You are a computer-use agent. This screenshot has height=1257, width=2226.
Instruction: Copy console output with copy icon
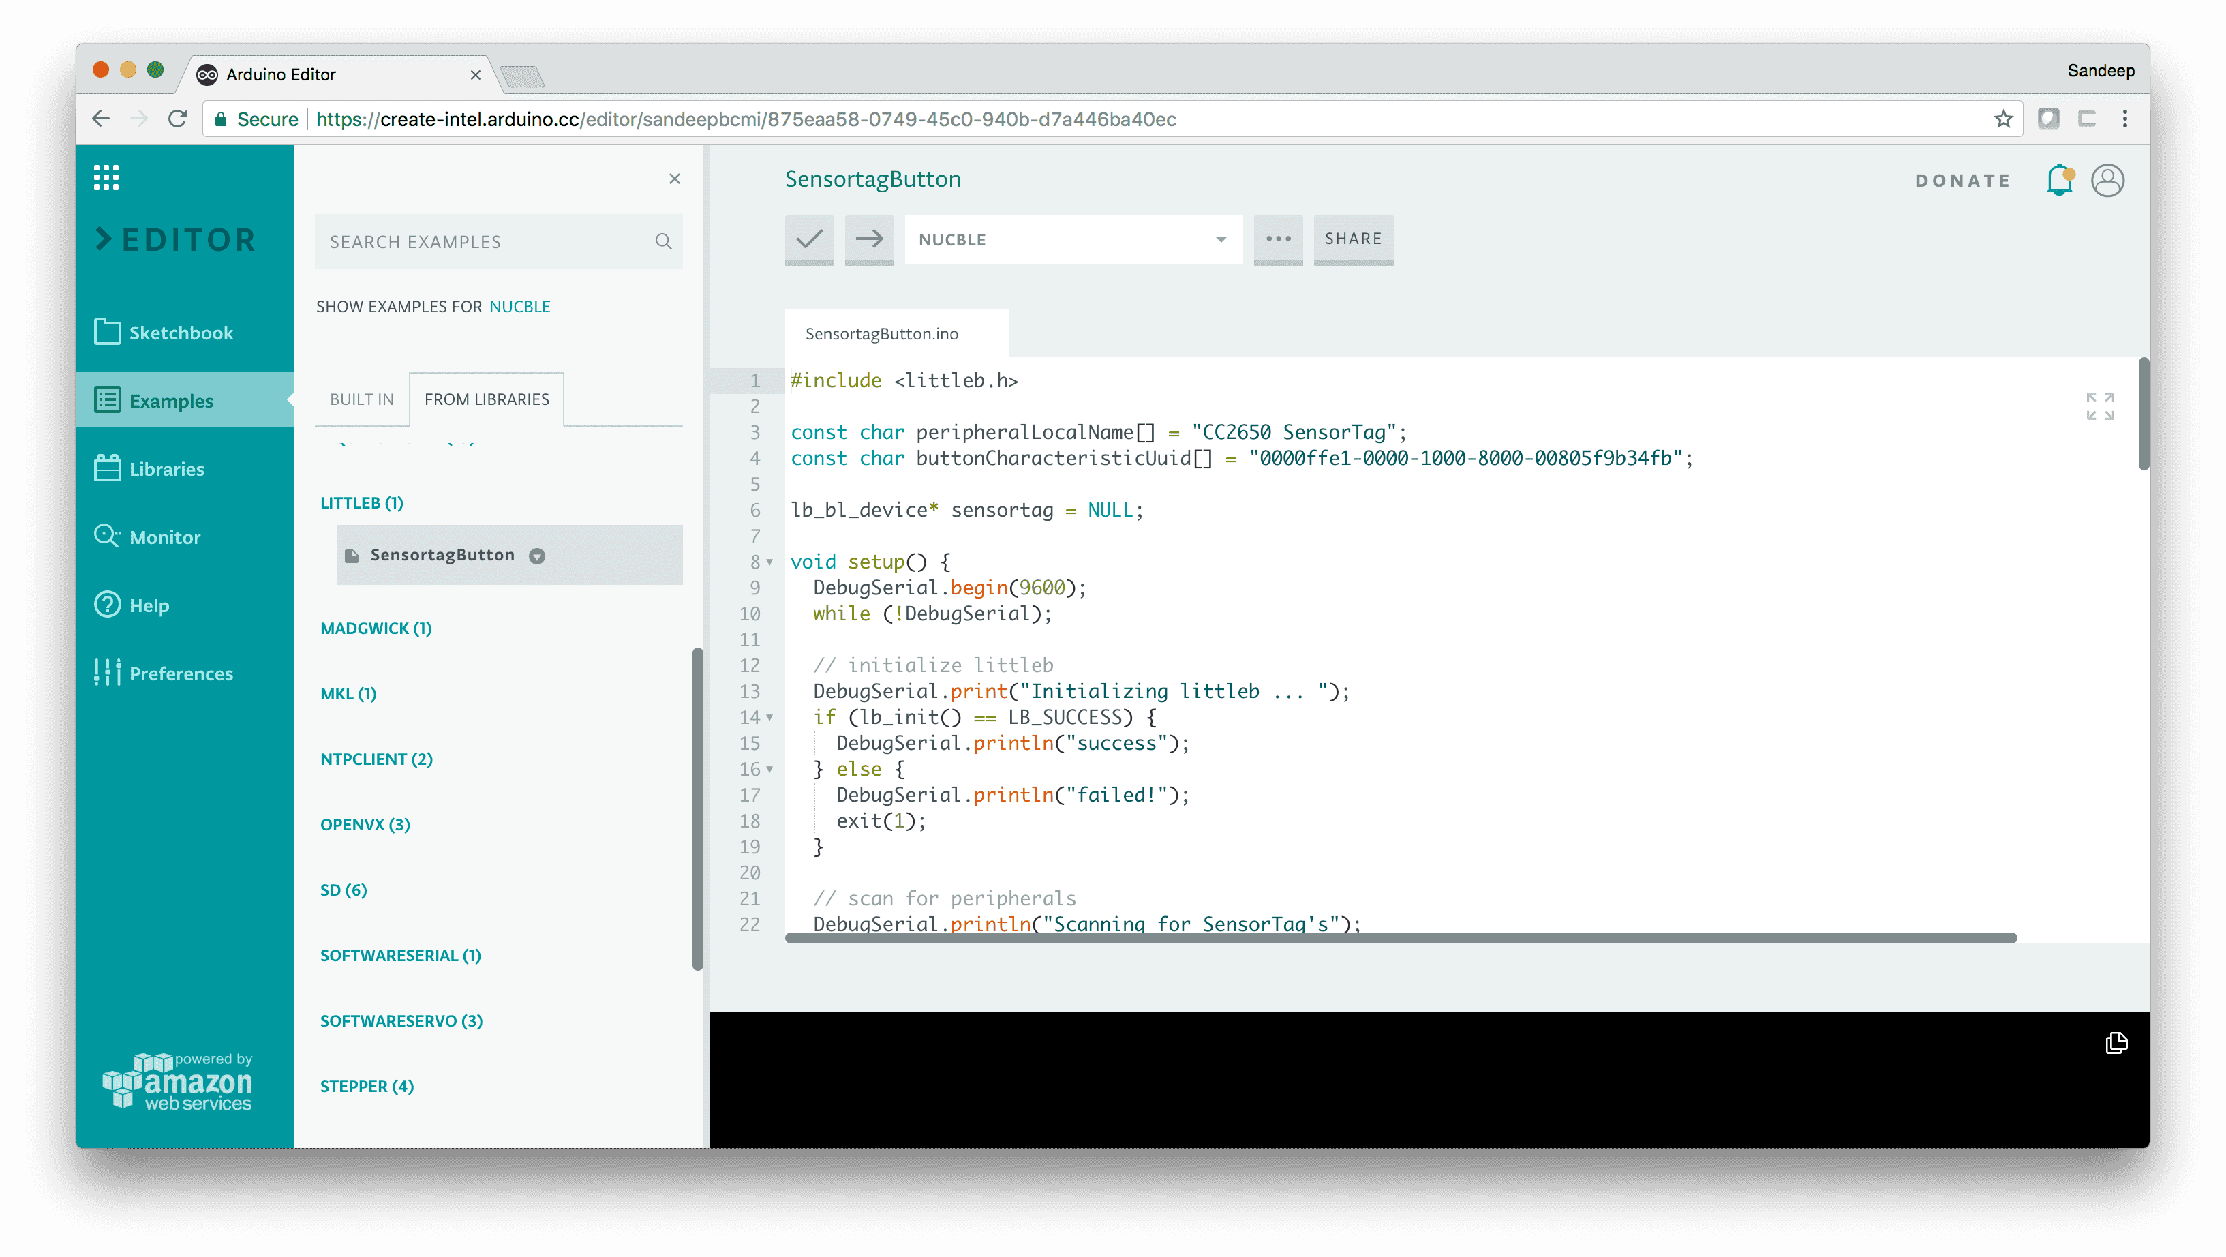point(2116,1042)
